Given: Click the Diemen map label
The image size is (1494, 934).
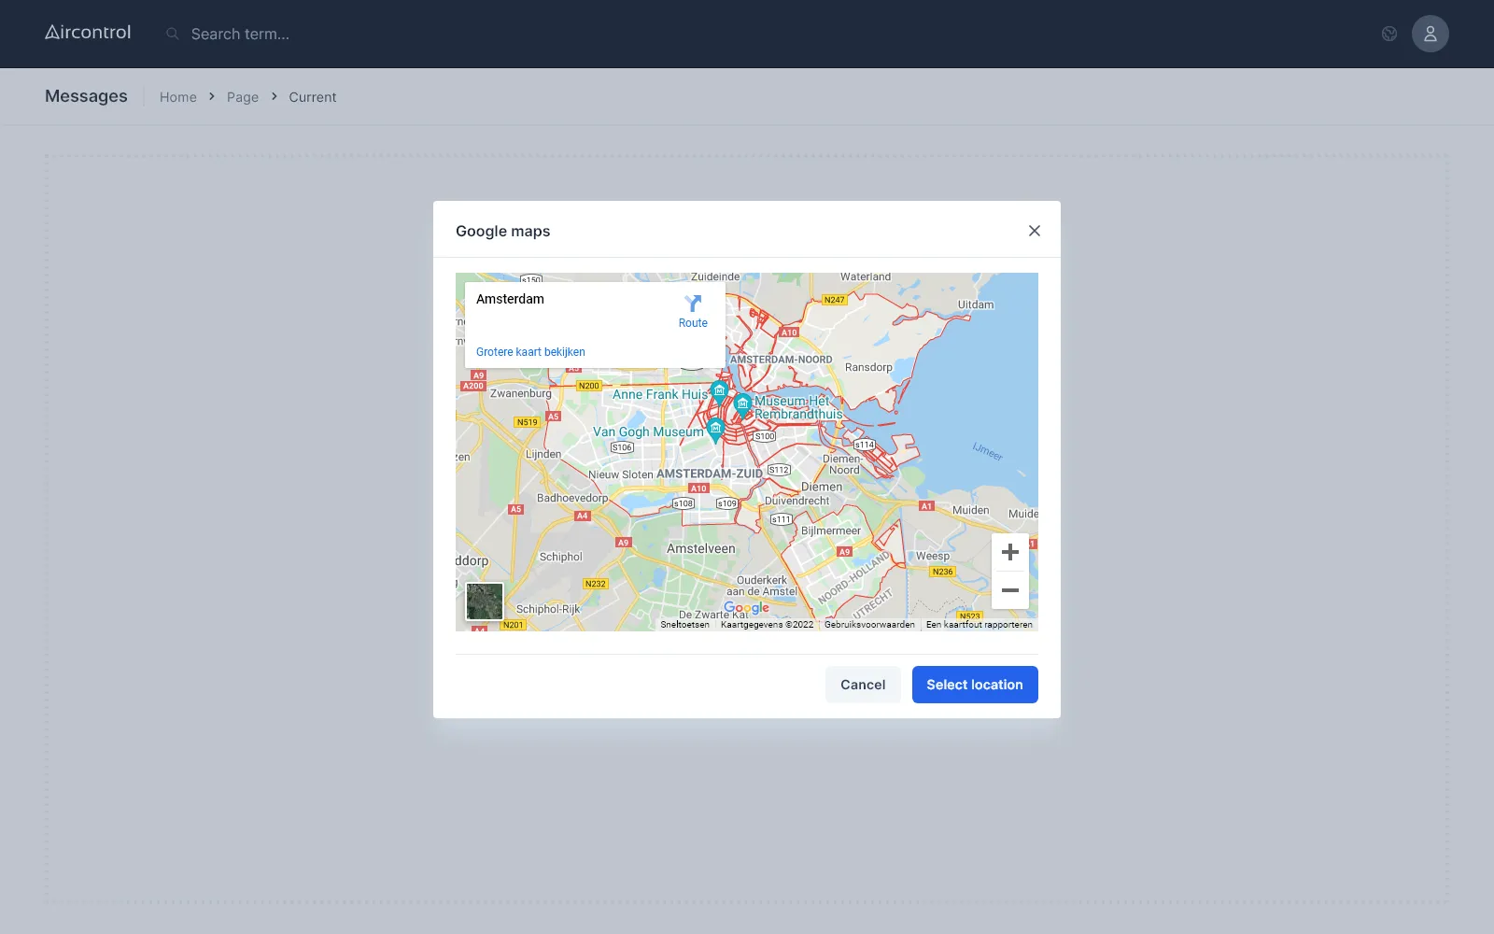Looking at the screenshot, I should tap(822, 487).
